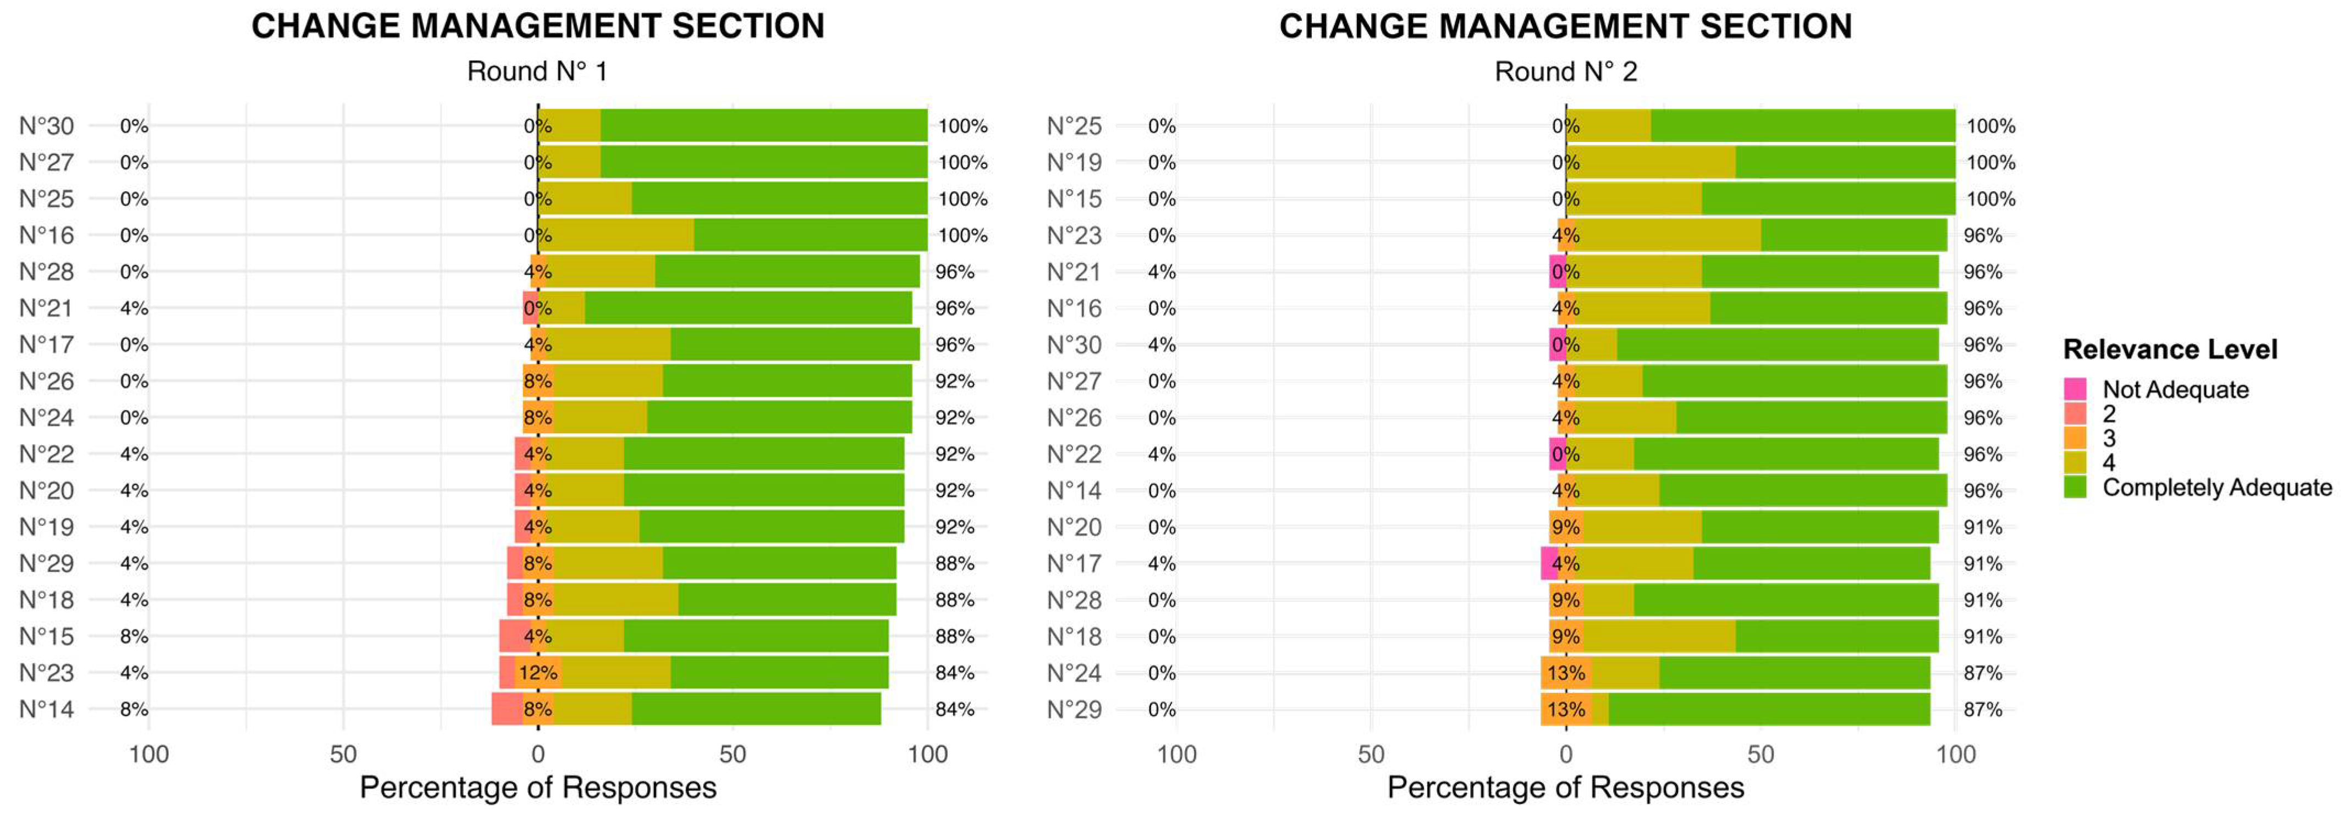The image size is (2343, 814).
Task: Select the N°14 row label in Round 1
Action: pos(46,708)
